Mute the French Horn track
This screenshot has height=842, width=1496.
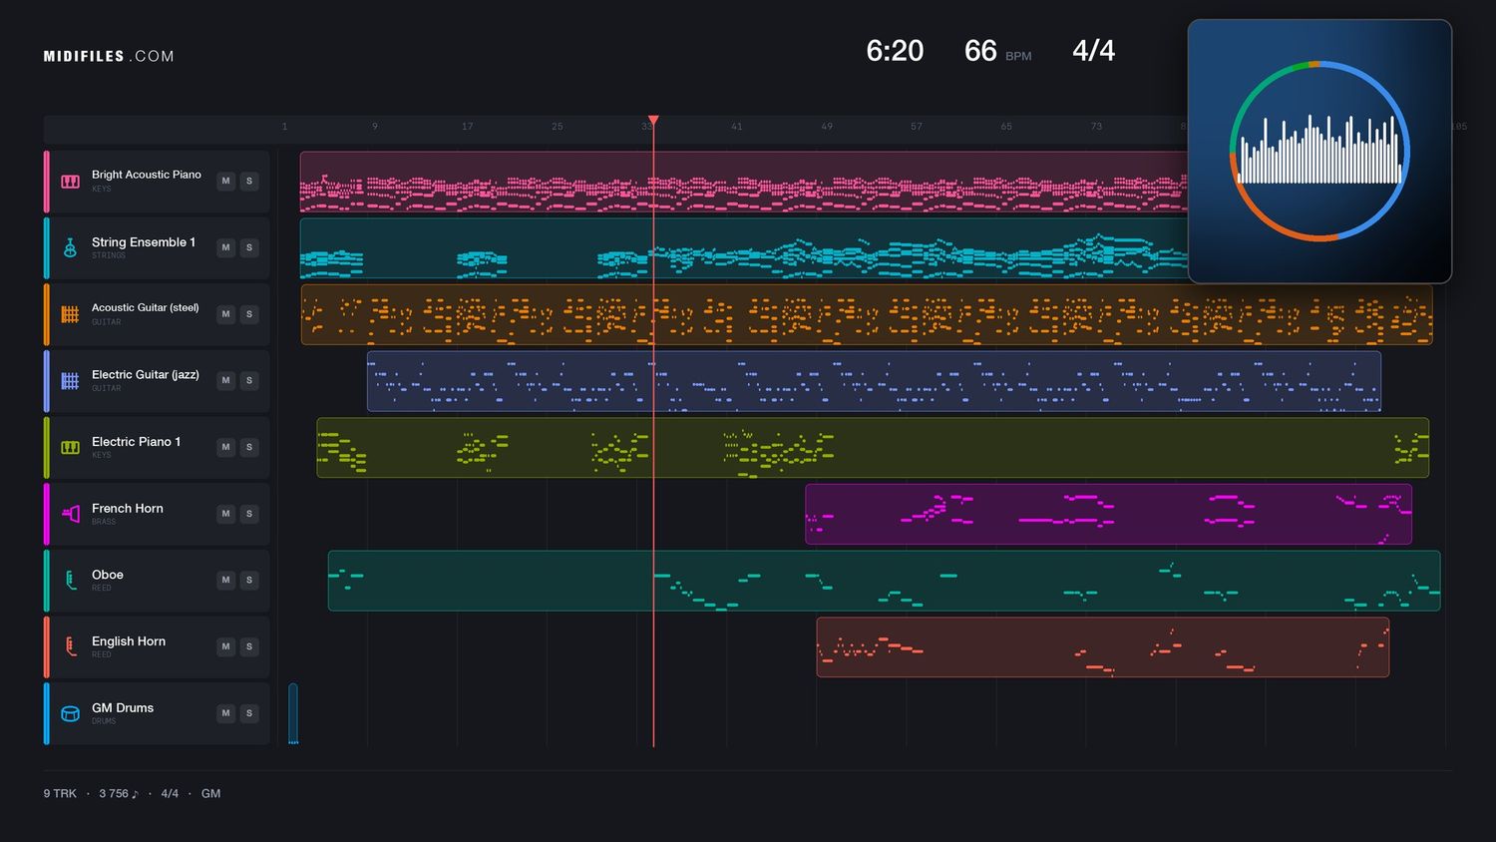click(x=226, y=514)
